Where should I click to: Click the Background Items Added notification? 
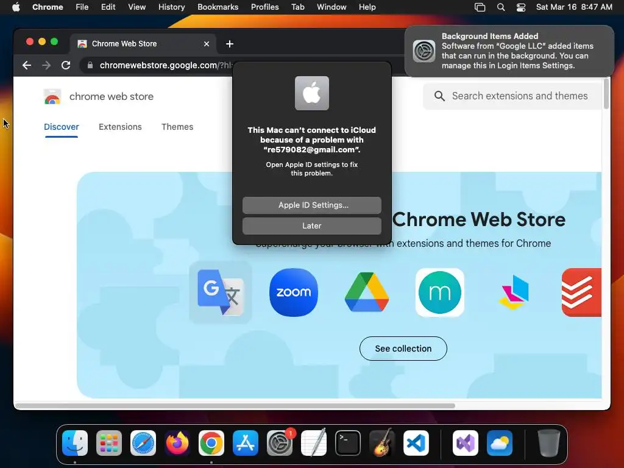tap(509, 51)
